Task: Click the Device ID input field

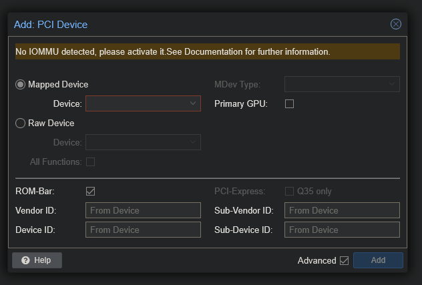Action: [x=143, y=230]
